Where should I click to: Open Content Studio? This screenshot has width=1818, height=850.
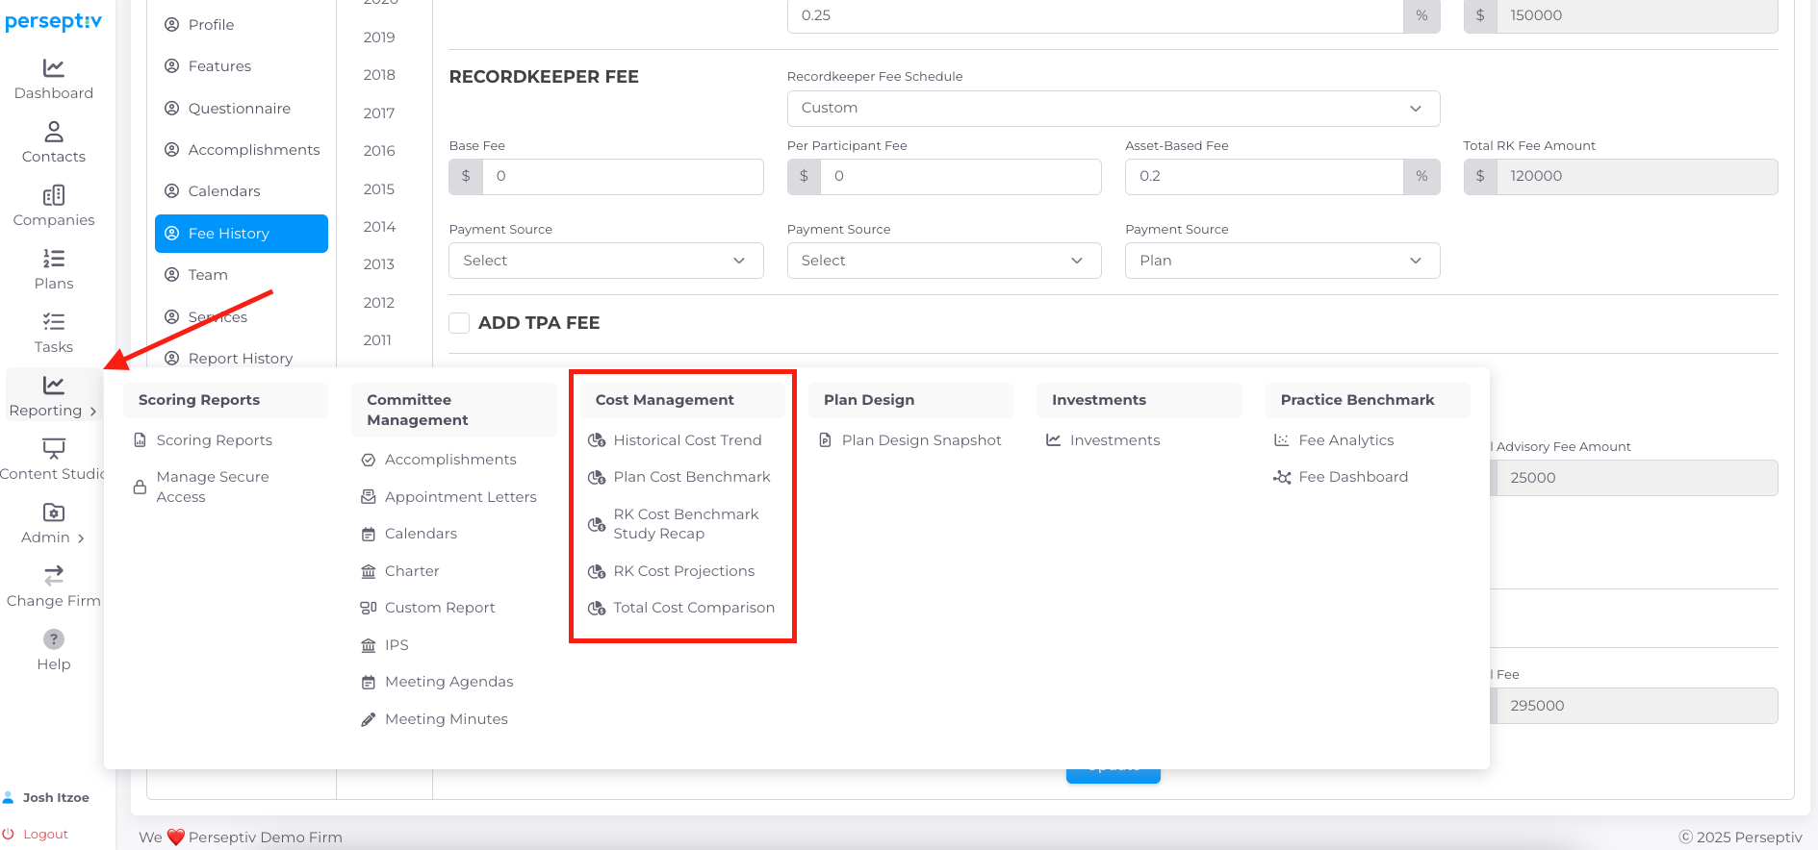pos(54,461)
